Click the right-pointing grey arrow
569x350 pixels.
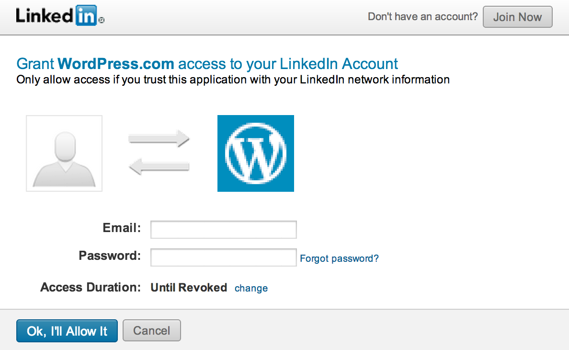[x=159, y=139]
